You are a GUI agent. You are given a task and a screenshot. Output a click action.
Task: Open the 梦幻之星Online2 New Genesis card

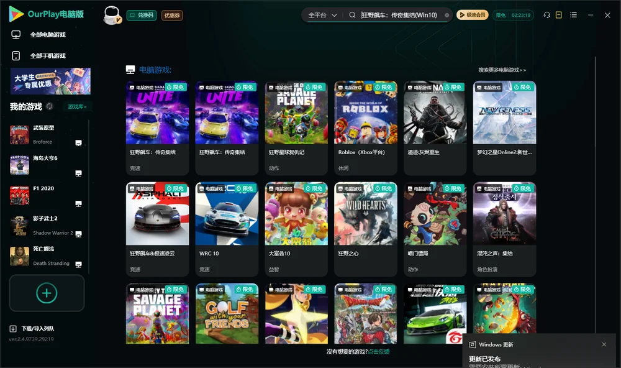[504, 128]
